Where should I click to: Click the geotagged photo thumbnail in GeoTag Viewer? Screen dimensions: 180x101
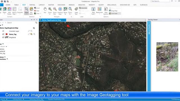(x=167, y=57)
